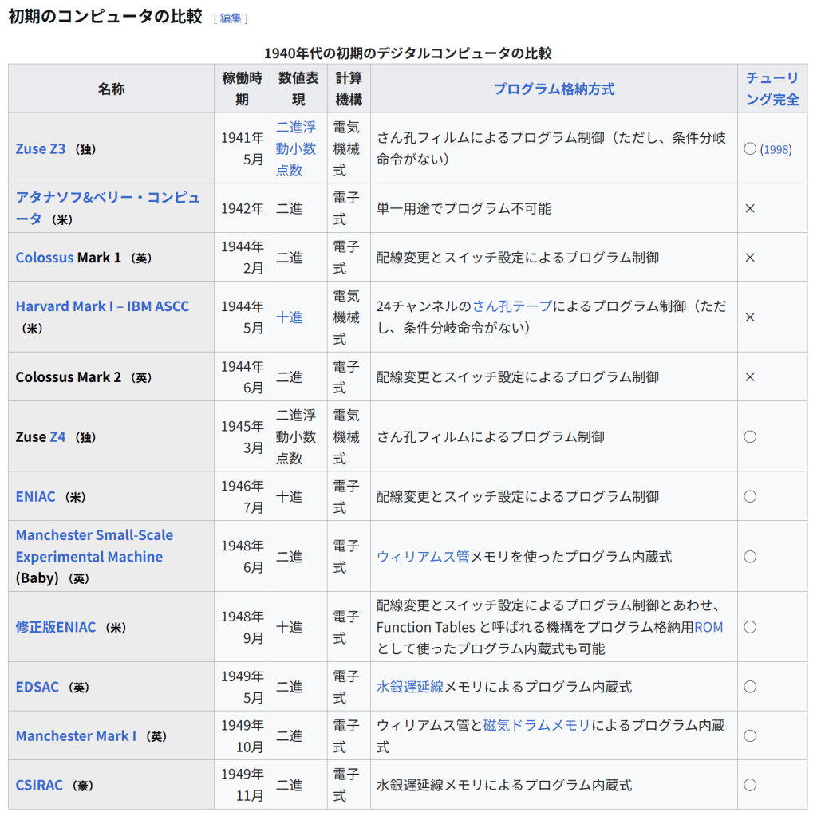This screenshot has height=816, width=813.
Task: Click the Z4 link in Zuse row
Action: point(57,436)
